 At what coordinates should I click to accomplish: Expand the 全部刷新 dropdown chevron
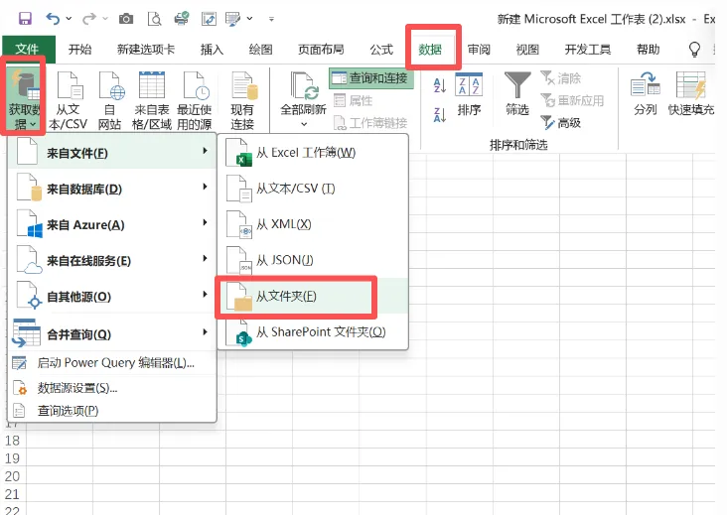click(x=304, y=124)
